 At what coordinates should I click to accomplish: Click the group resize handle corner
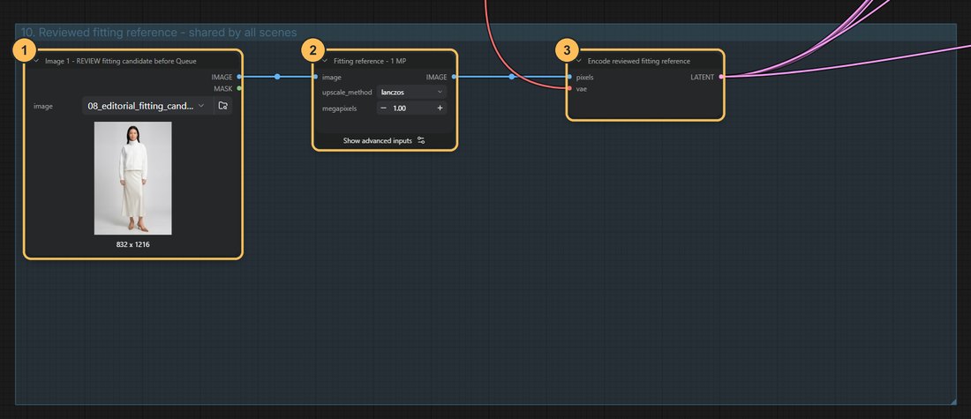point(953,401)
